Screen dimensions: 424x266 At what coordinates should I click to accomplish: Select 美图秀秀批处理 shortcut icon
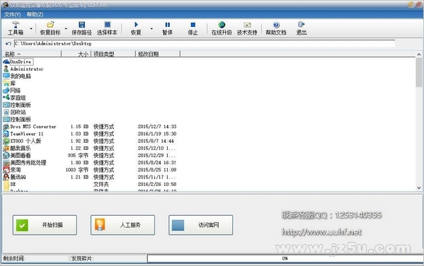click(6, 163)
